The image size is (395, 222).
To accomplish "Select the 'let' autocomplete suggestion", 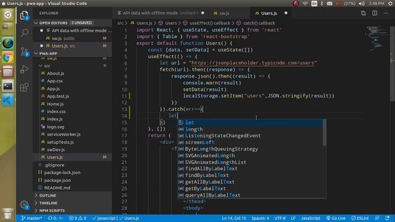I will tap(250, 123).
